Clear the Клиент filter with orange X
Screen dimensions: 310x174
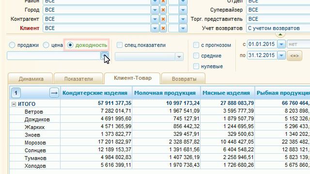(163, 28)
